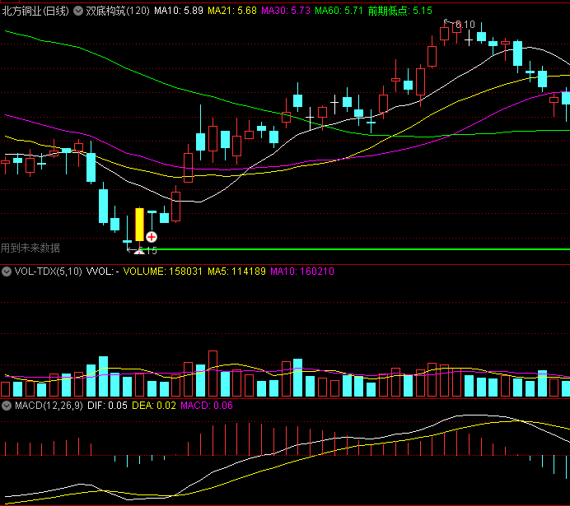Viewport: 570px width, 506px height.
Task: Click the 双底构筑(120) indicator name
Action: 118,11
